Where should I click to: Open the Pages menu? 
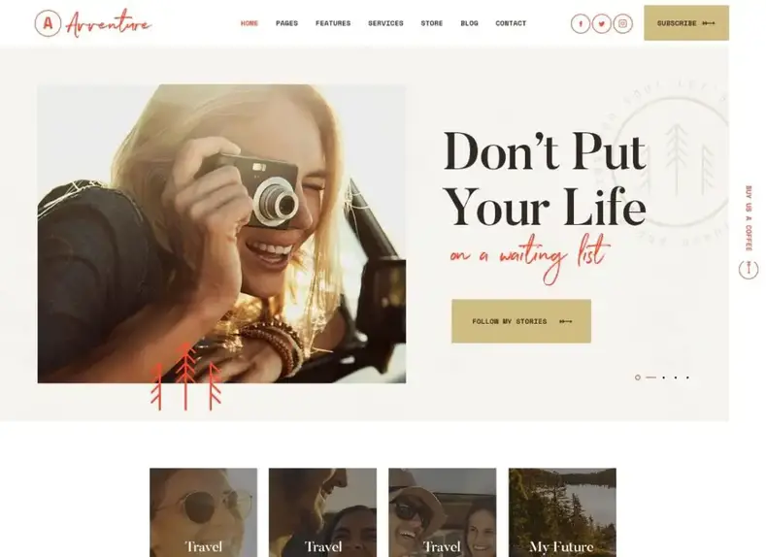point(286,23)
